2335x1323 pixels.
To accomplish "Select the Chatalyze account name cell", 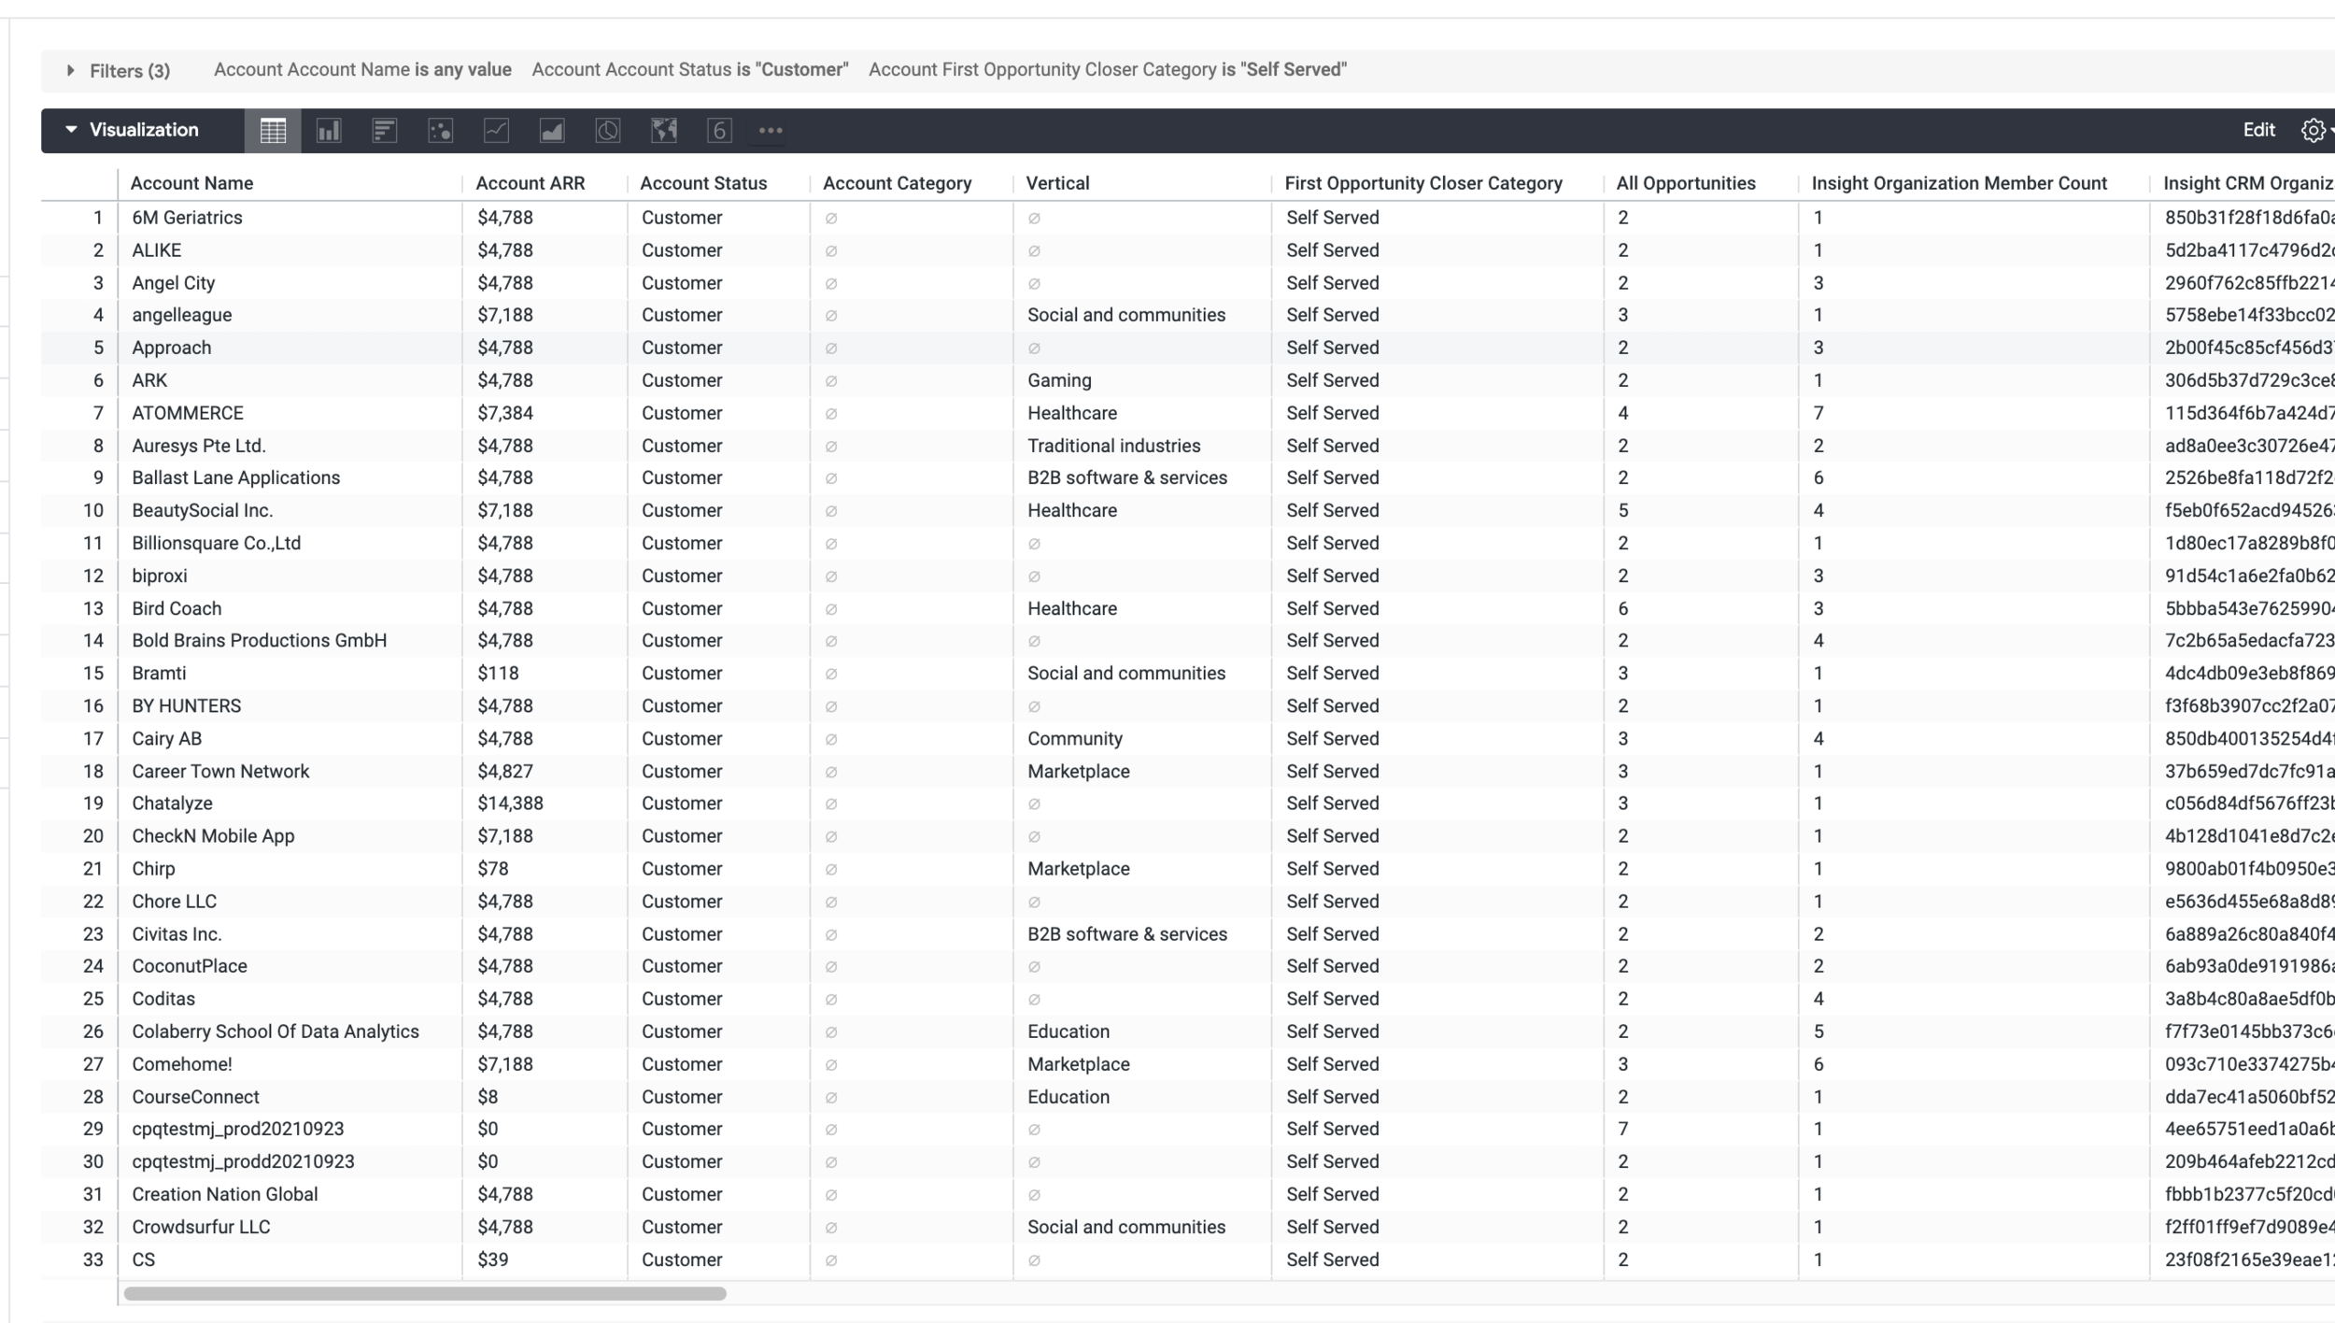I will (172, 804).
